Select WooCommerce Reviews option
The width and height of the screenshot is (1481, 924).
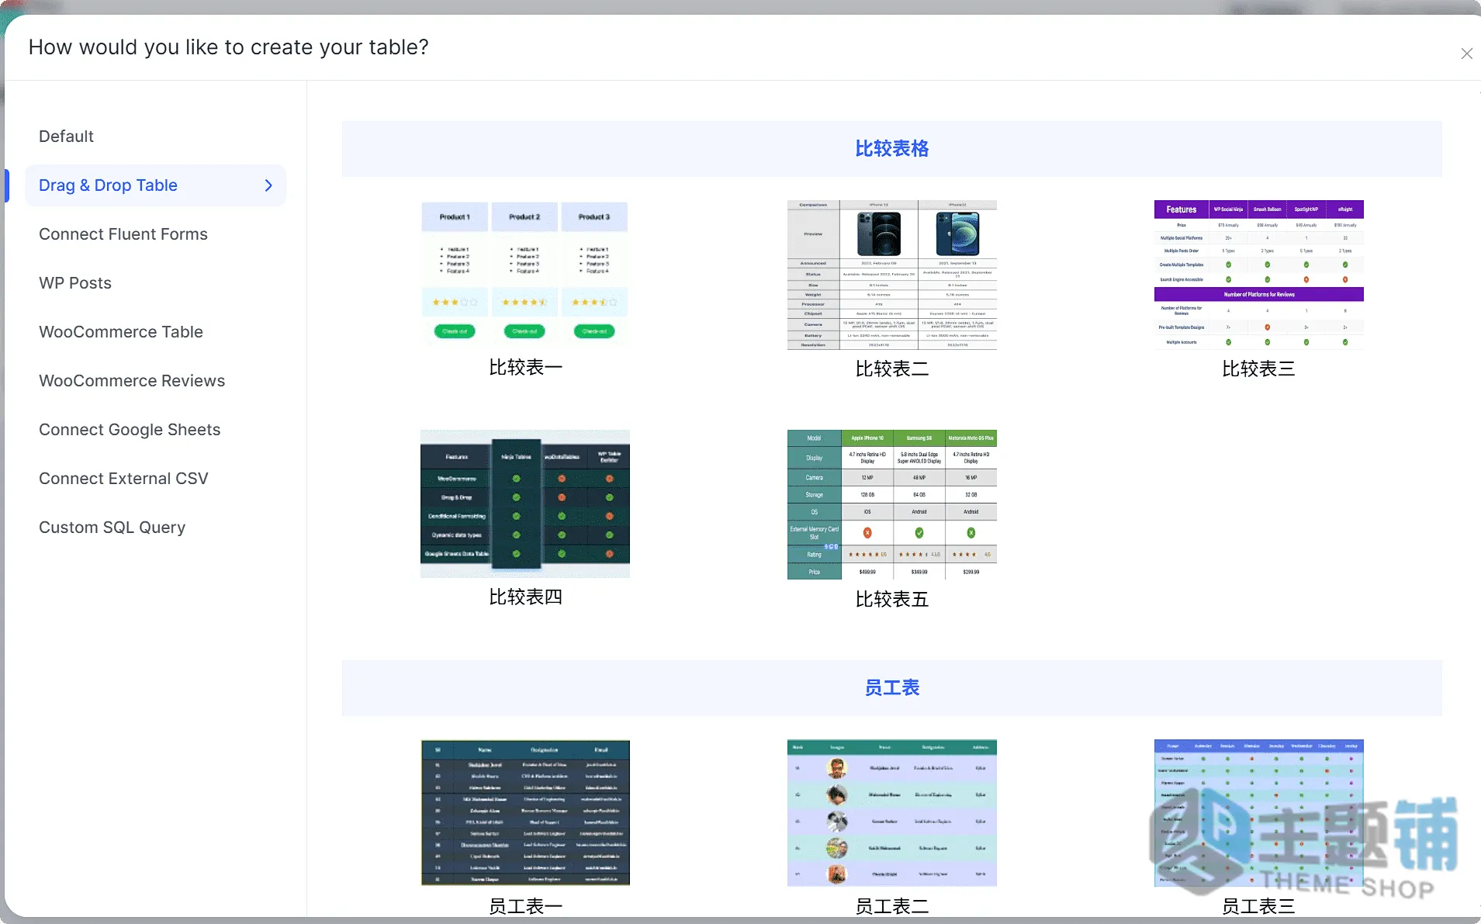point(132,381)
